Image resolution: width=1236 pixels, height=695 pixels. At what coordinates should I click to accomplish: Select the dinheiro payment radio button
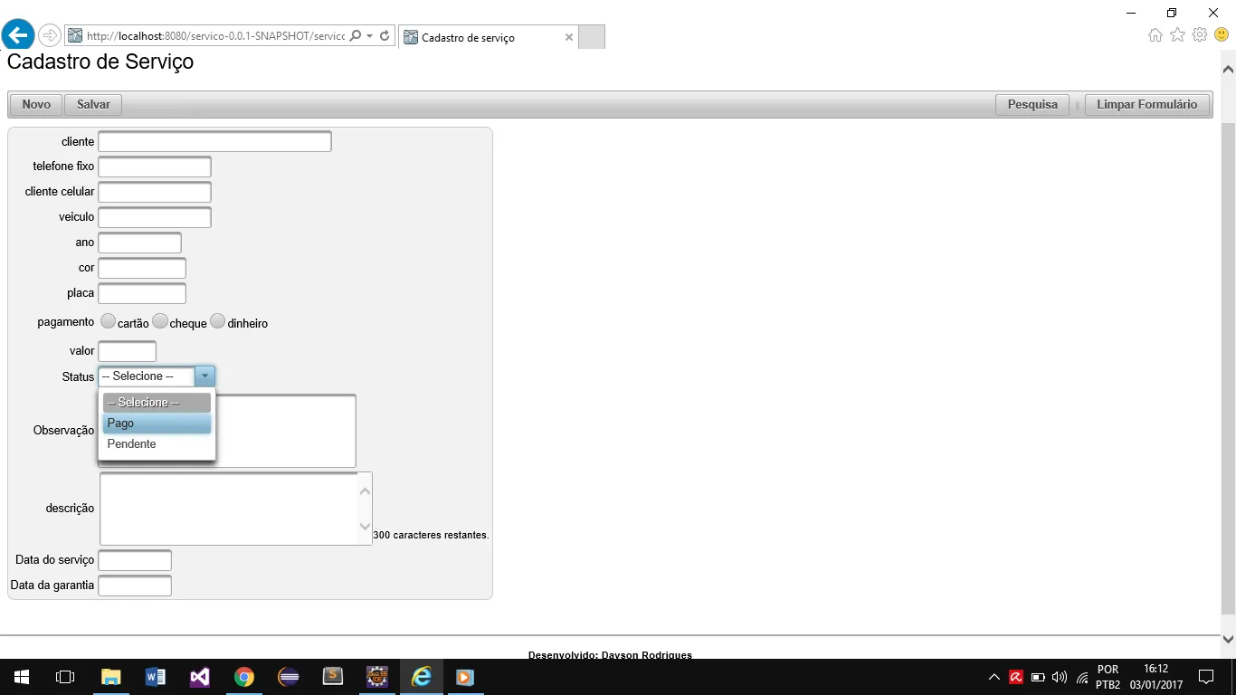[x=218, y=321]
